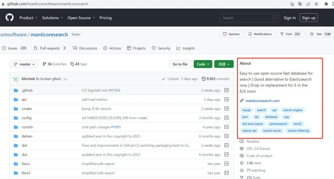View the 43 tags link

click(x=79, y=64)
